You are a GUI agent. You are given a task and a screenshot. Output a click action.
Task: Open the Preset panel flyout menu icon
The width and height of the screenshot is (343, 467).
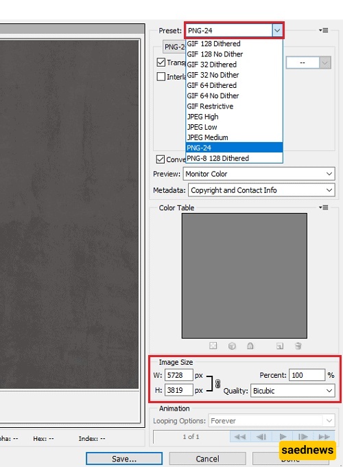(x=323, y=30)
